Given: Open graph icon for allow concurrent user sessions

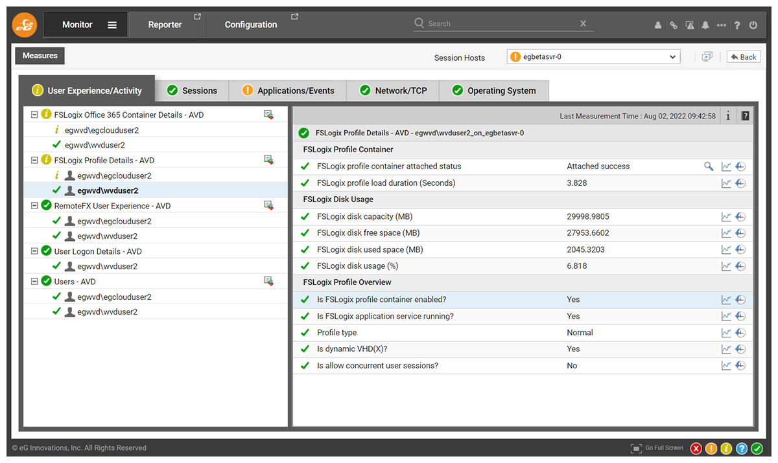Looking at the screenshot, I should click(726, 366).
